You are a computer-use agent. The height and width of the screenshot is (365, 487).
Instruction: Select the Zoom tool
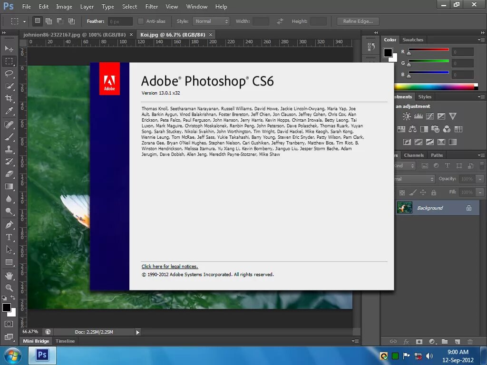click(x=9, y=288)
